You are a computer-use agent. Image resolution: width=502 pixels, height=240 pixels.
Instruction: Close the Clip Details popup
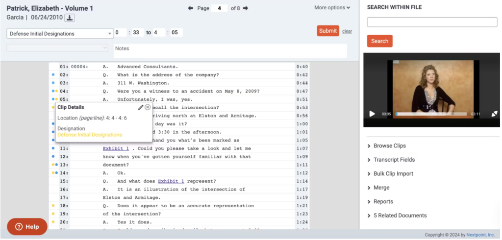pyautogui.click(x=148, y=107)
